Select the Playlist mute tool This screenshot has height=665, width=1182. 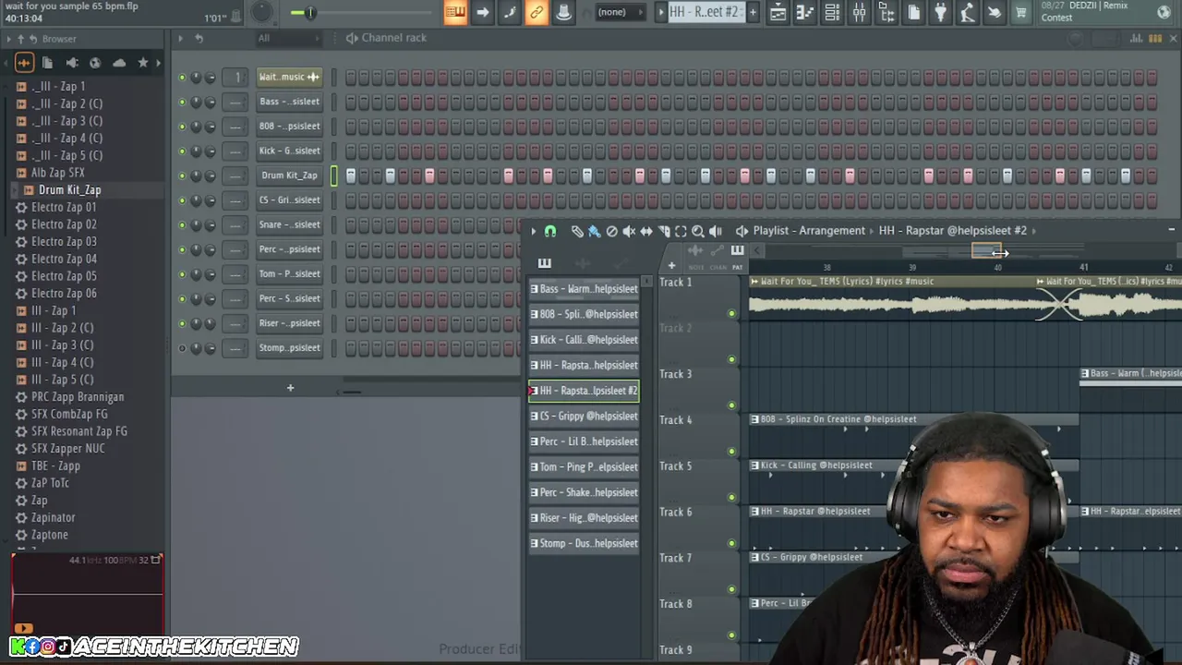point(629,231)
